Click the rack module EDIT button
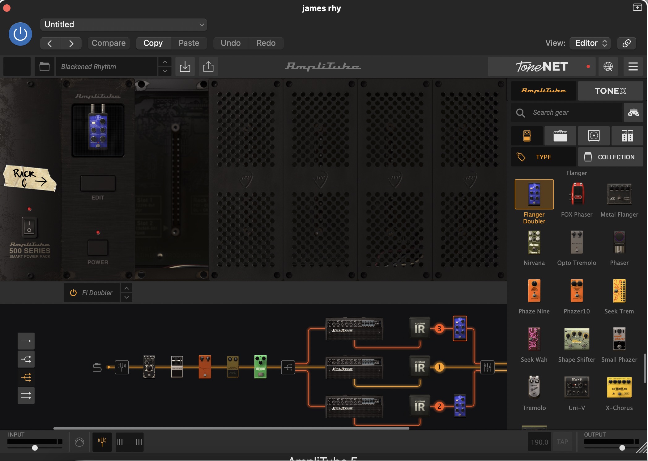 tap(98, 183)
